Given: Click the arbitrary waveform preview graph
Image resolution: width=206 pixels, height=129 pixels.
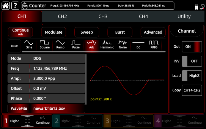Looking at the screenshot, I should pos(127,80).
